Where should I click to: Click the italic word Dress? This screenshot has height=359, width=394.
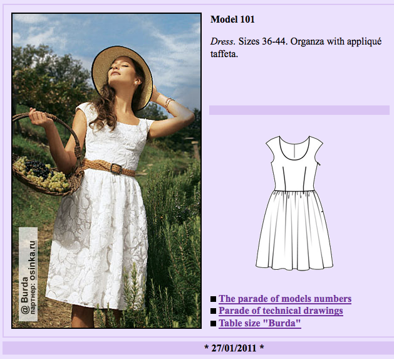tap(222, 41)
